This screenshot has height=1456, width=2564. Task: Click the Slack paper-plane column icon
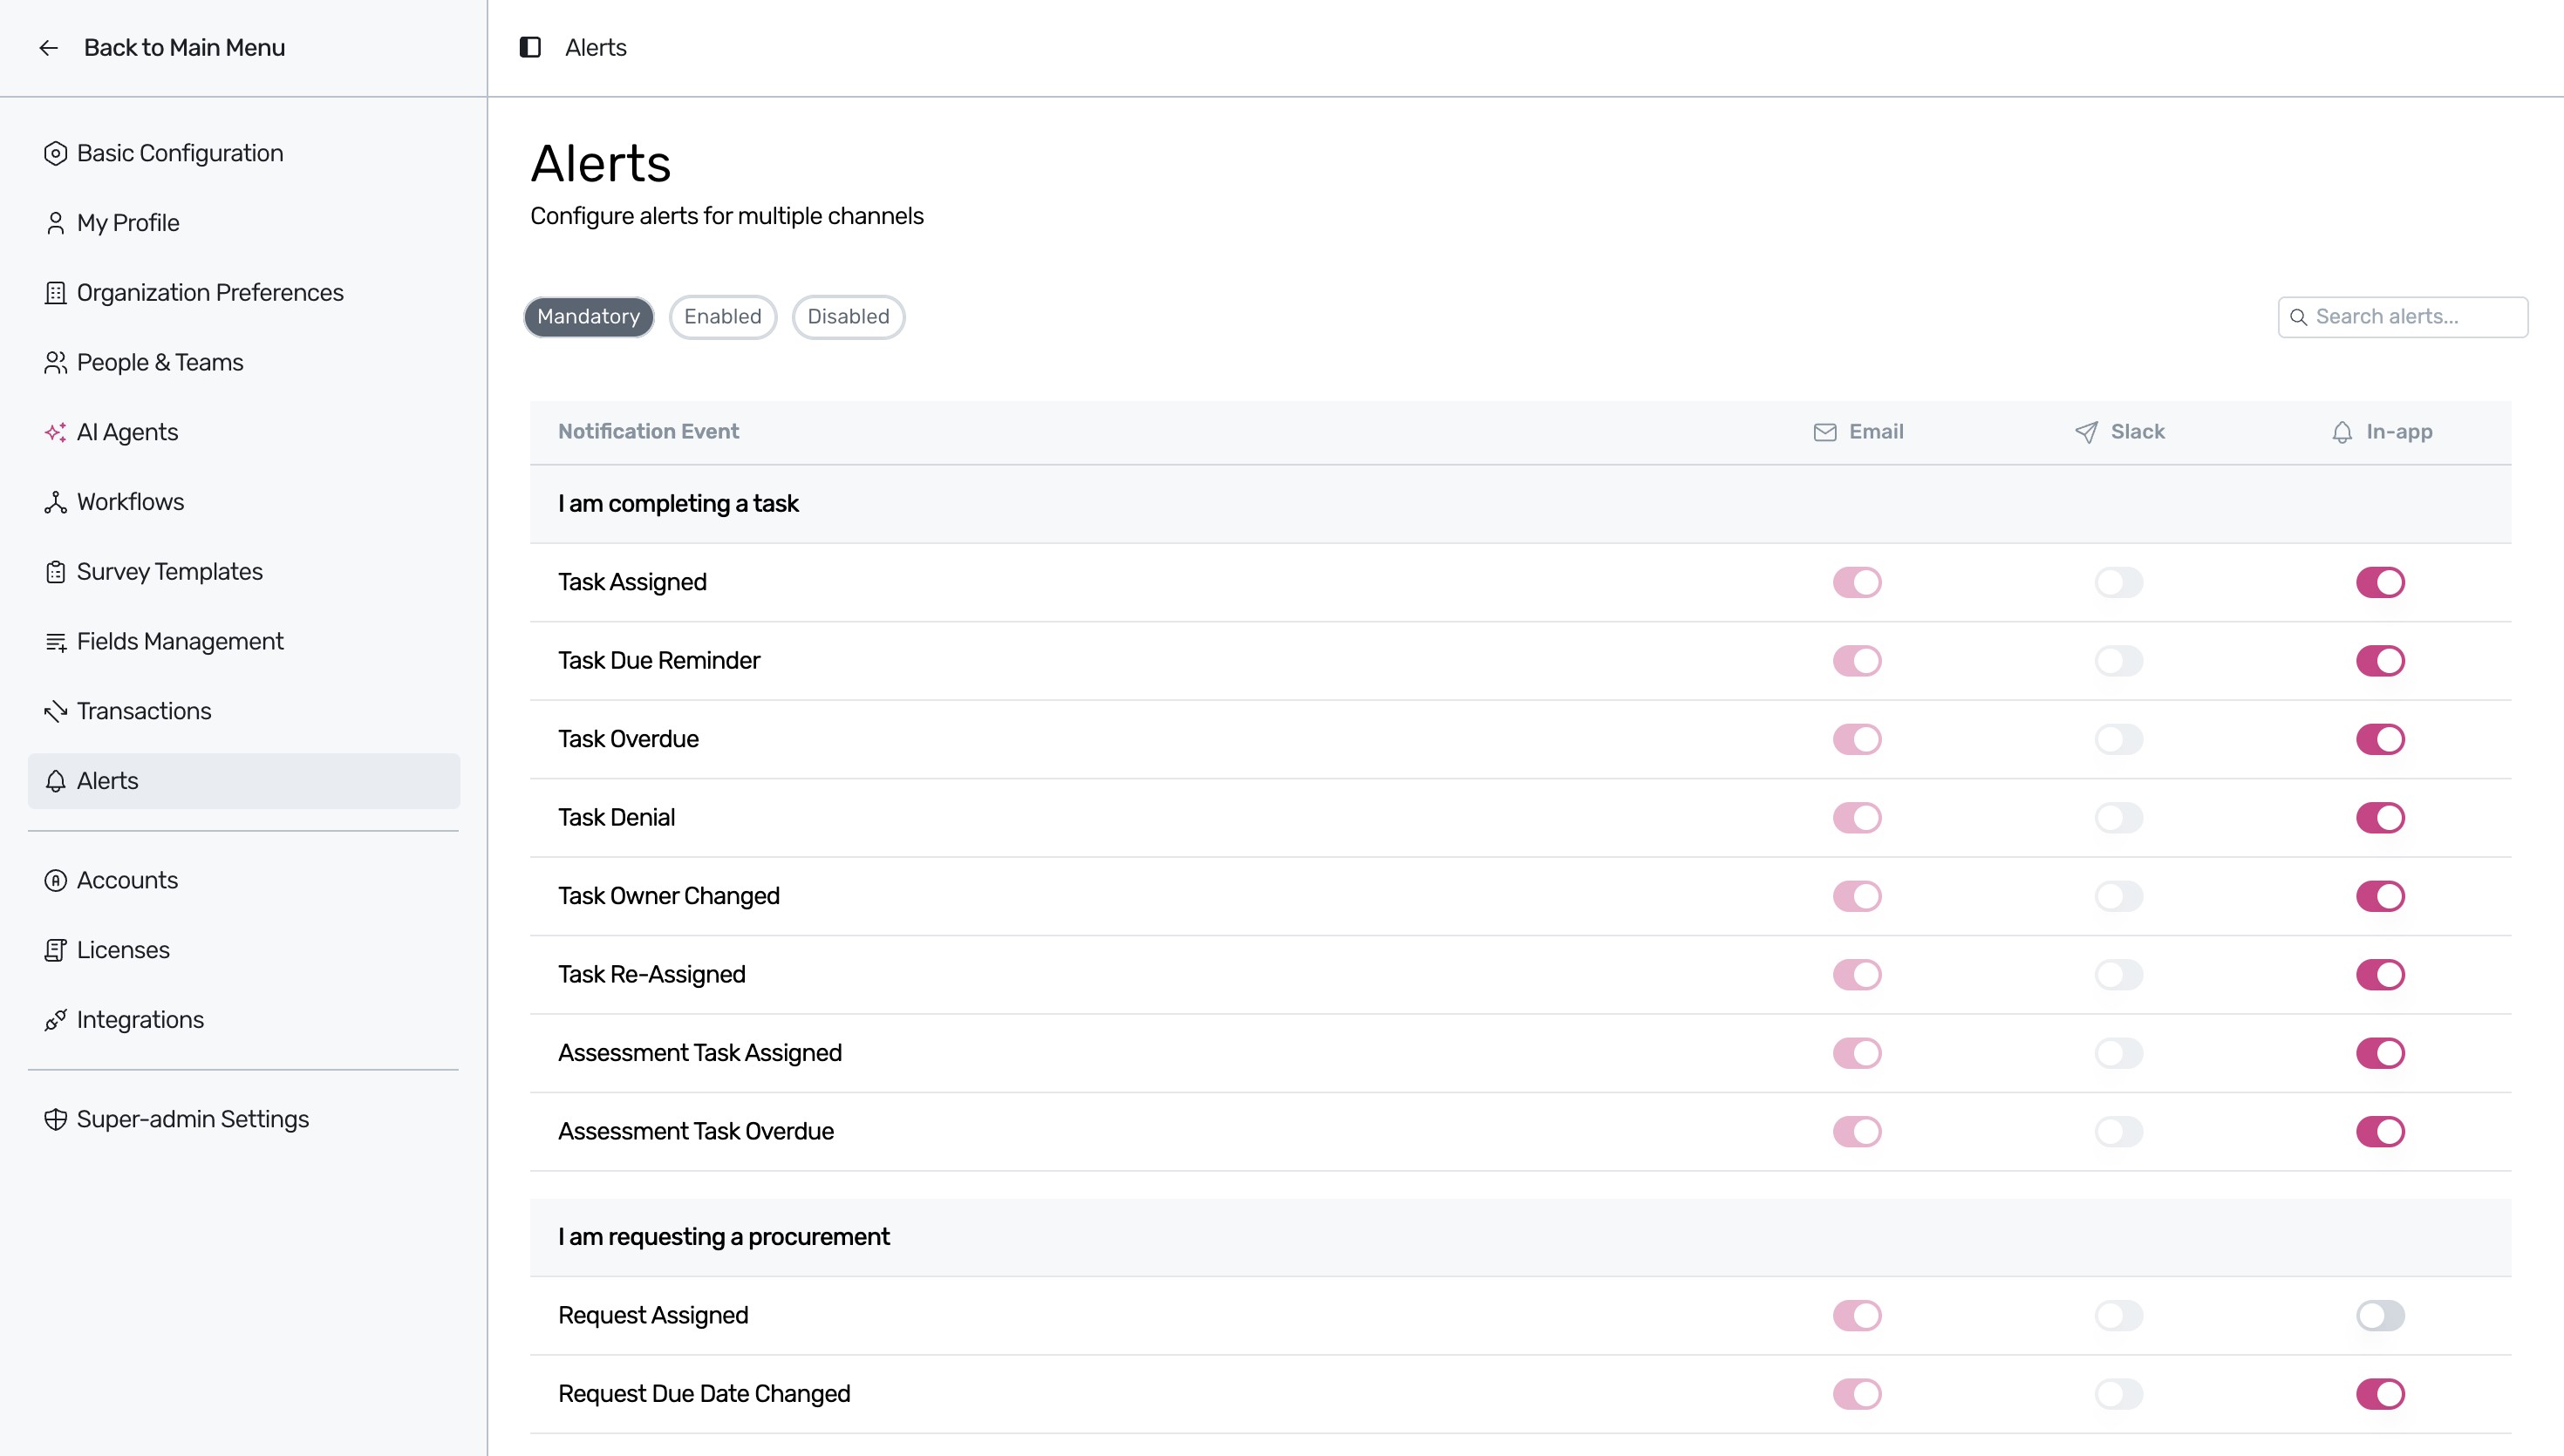click(2086, 432)
